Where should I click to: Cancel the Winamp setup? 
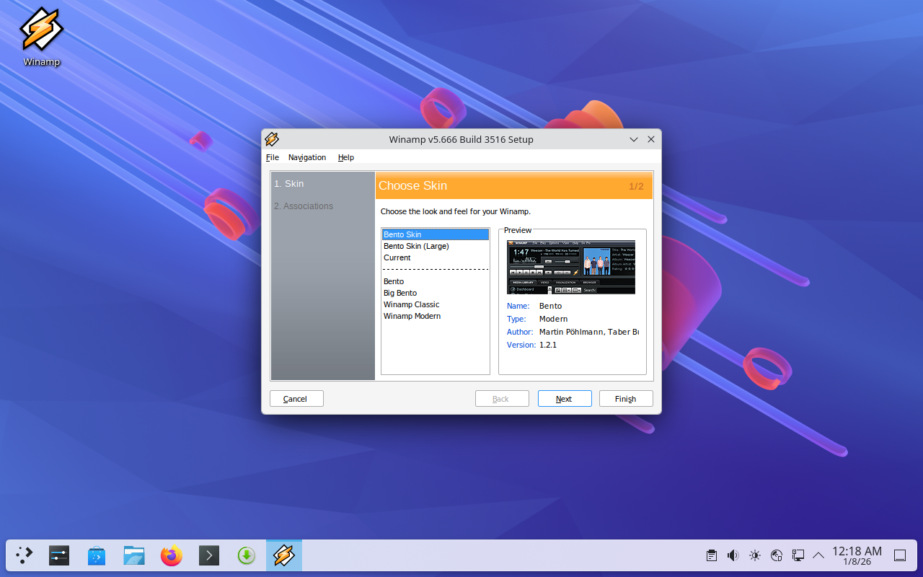point(296,399)
